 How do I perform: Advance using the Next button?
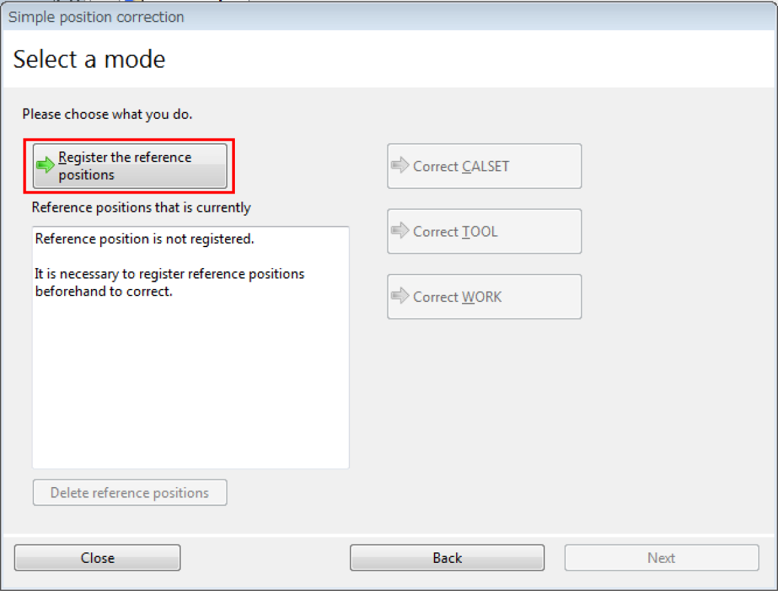point(662,558)
